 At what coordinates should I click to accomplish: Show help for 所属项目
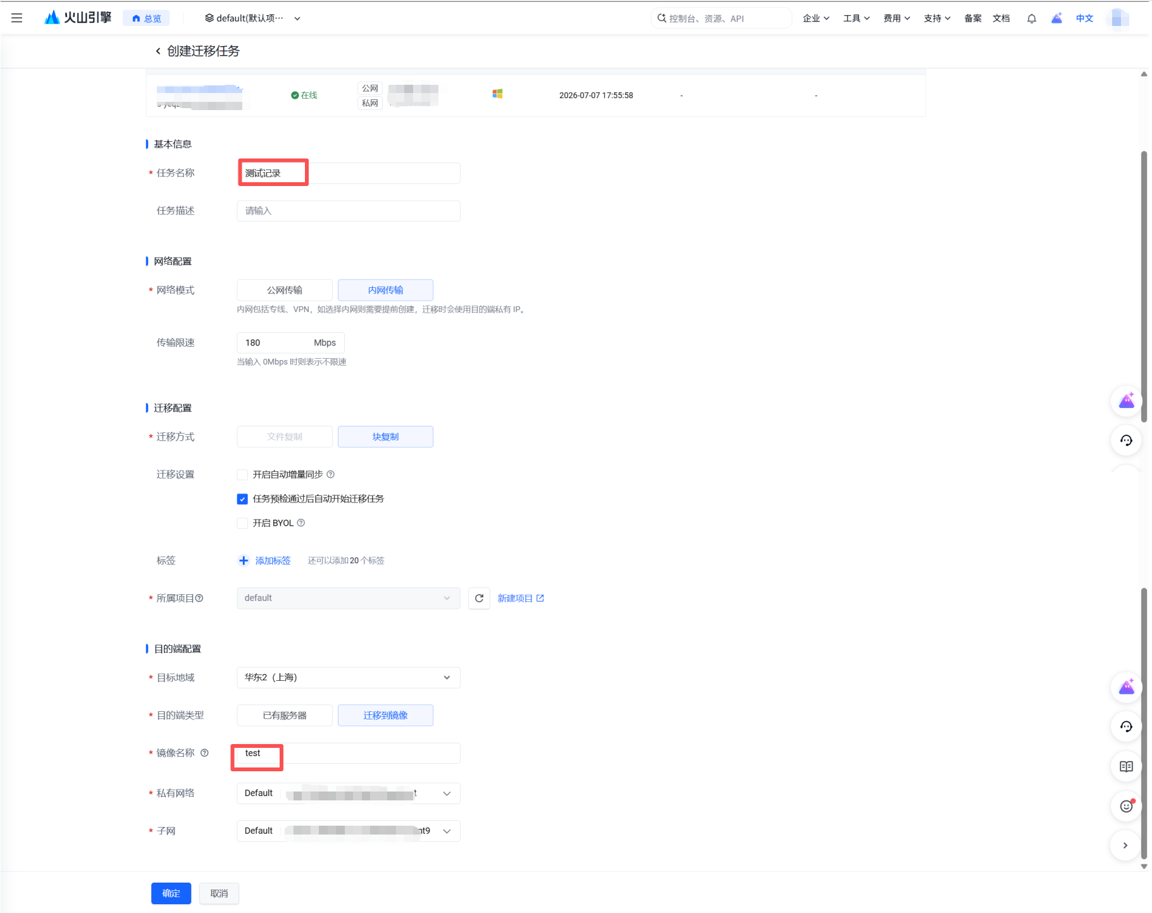199,599
